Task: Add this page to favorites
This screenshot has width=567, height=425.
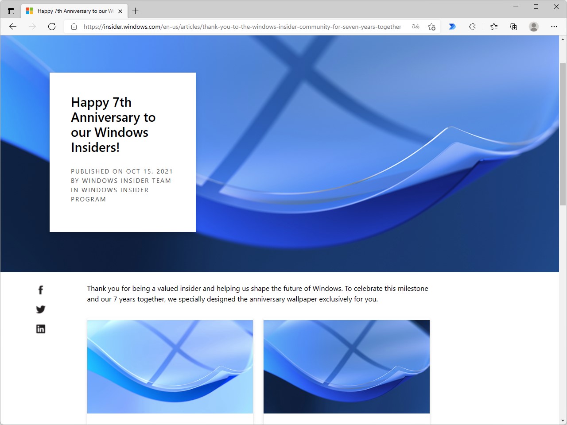Action: point(431,27)
